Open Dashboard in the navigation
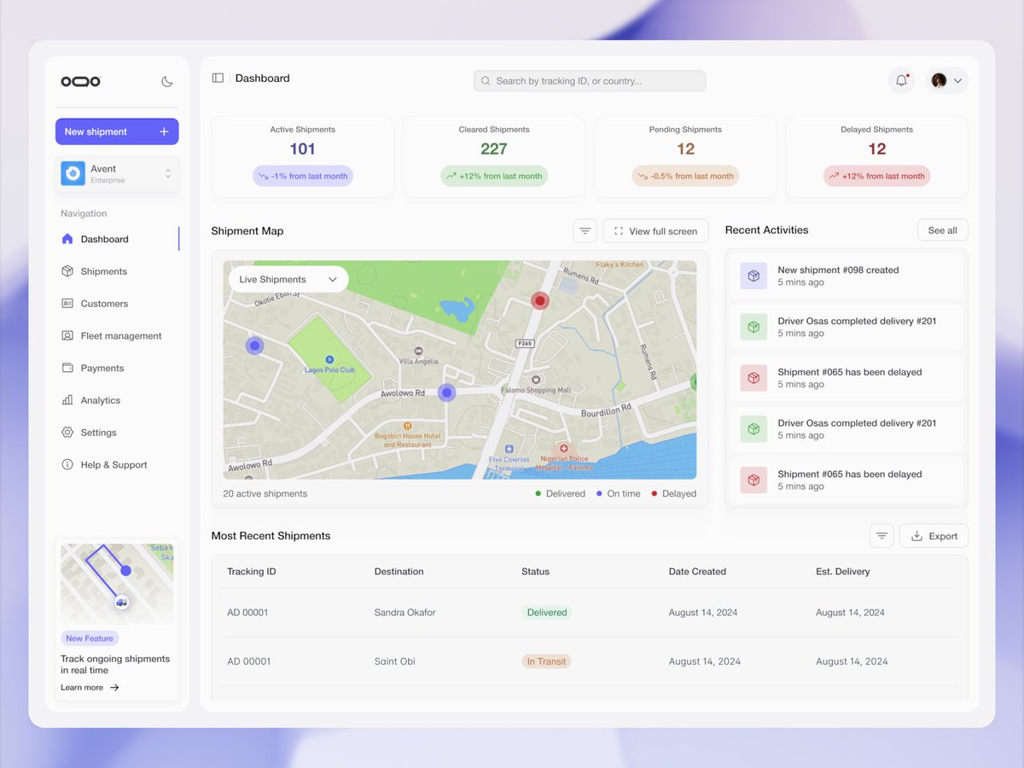This screenshot has height=768, width=1024. 117,239
